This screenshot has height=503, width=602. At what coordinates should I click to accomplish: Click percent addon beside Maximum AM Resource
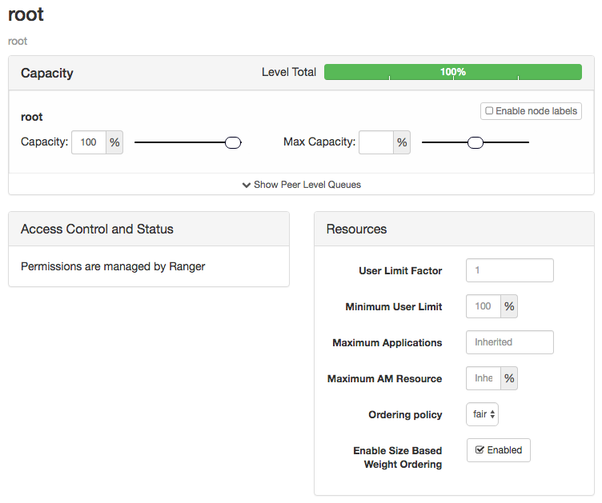[x=509, y=378]
